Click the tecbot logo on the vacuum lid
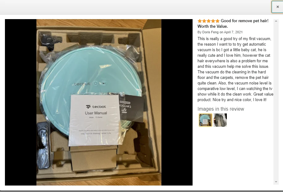Viewport: 283px width, 192px height. tap(82, 84)
